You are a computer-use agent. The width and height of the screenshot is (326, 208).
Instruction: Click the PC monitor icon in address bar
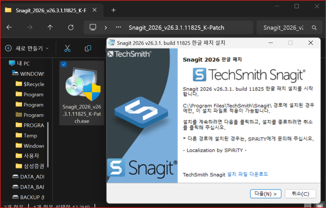coord(93,27)
